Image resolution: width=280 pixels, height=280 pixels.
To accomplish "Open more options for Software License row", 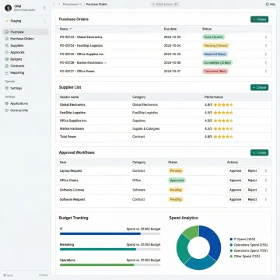I will (266, 190).
